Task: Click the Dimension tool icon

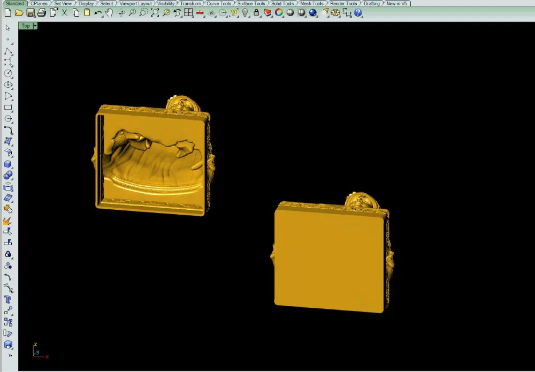Action: click(x=347, y=13)
